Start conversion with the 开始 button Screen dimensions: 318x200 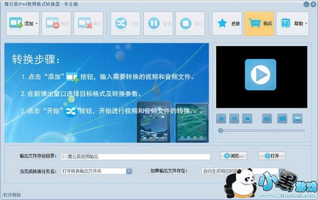pyautogui.click(x=125, y=24)
